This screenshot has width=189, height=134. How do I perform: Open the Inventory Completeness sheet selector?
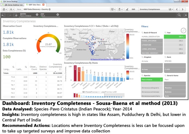156,9
